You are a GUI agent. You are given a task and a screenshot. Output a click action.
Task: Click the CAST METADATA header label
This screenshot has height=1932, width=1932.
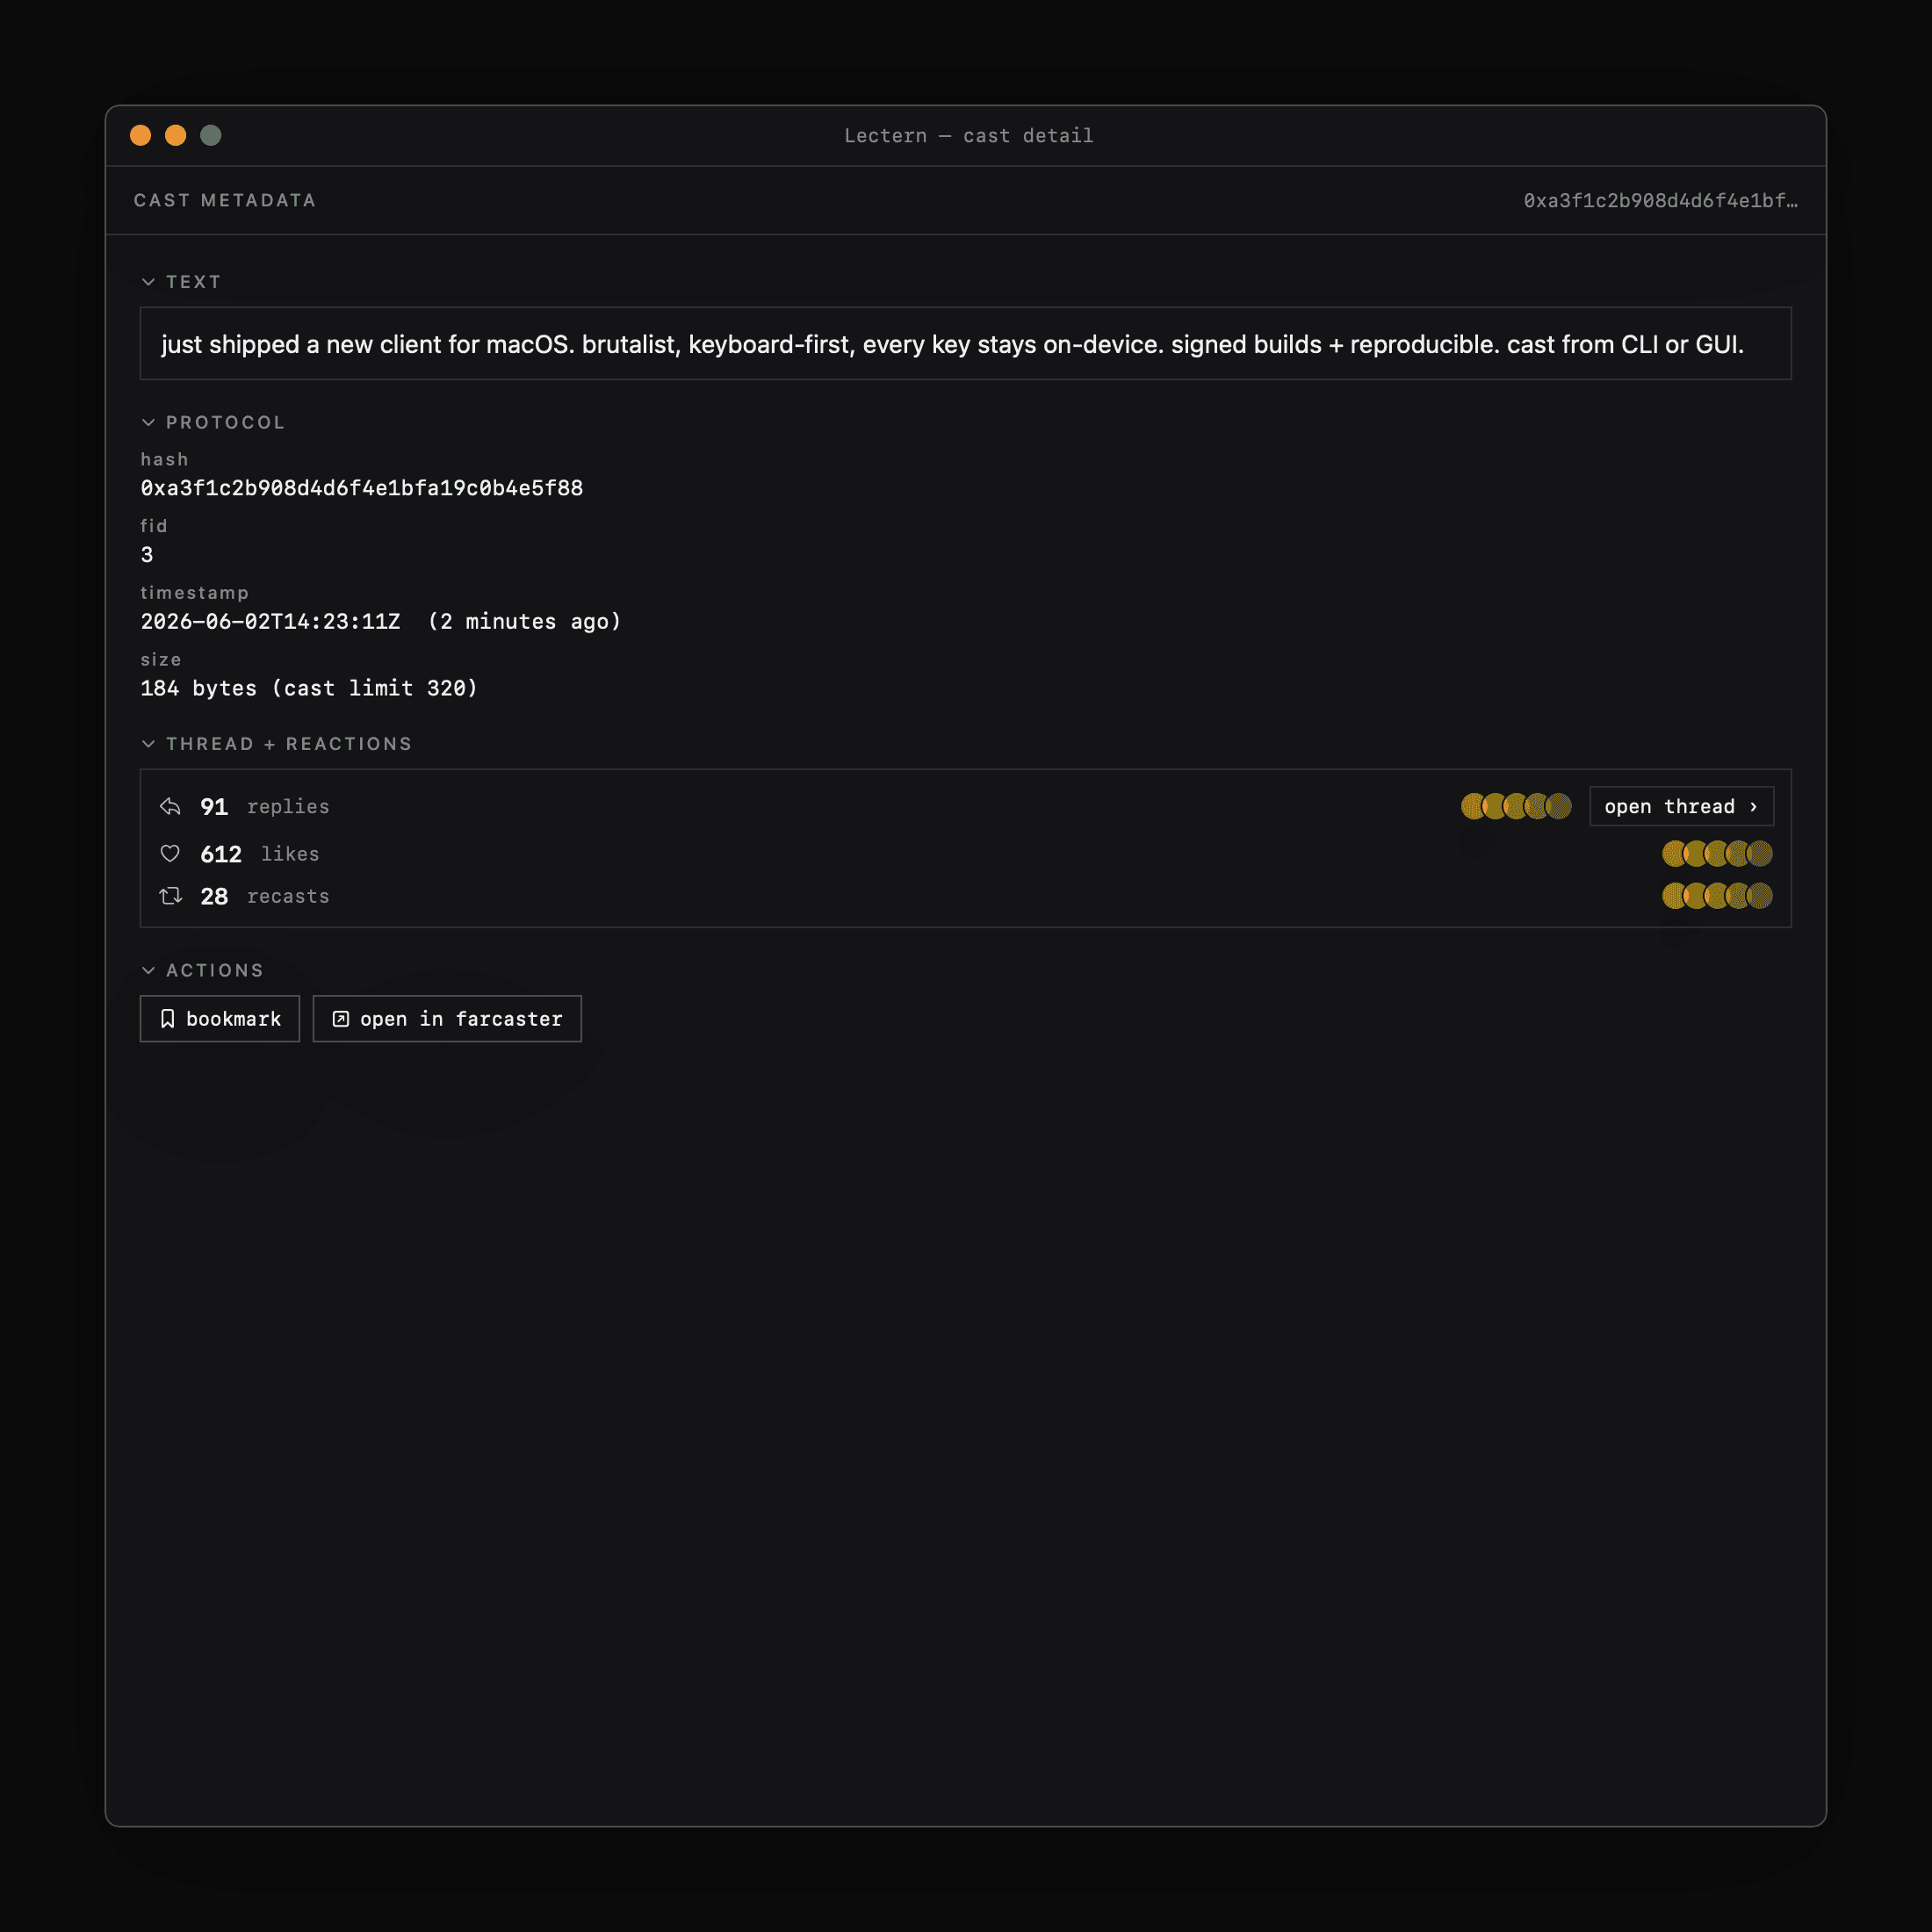click(225, 200)
